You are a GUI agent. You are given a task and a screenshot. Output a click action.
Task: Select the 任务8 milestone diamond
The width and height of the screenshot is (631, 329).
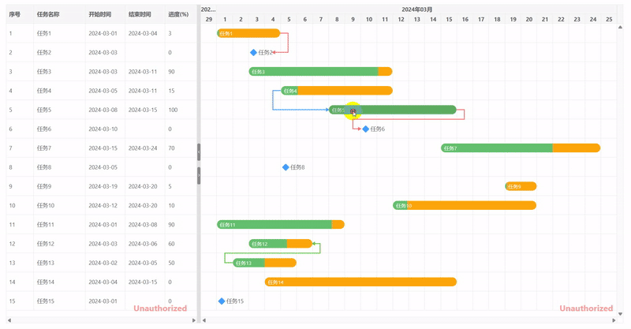pyautogui.click(x=286, y=167)
